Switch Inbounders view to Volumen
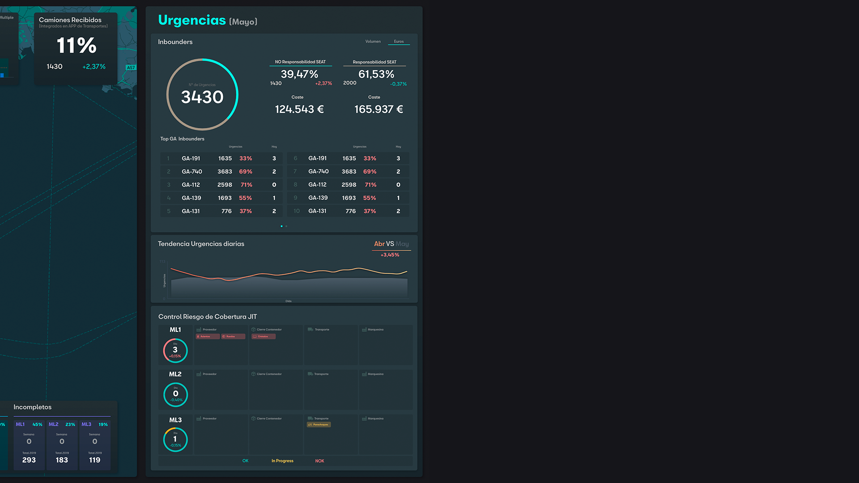Viewport: 859px width, 483px height. (x=373, y=42)
